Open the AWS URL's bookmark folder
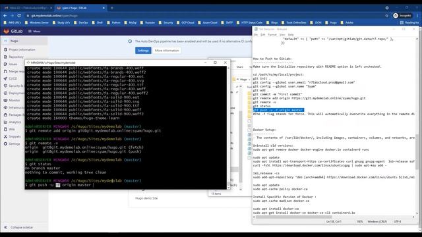Screen dimensions: 422x237 click(x=13, y=23)
